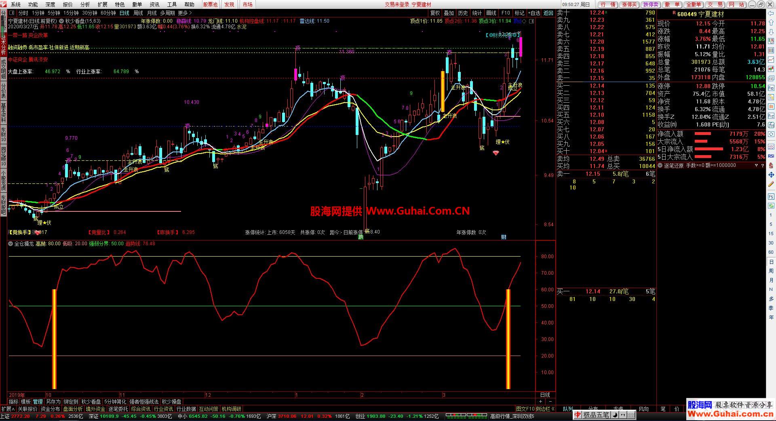Open the 复权 option
Viewport: 776px width, 421px height.
tap(435, 13)
